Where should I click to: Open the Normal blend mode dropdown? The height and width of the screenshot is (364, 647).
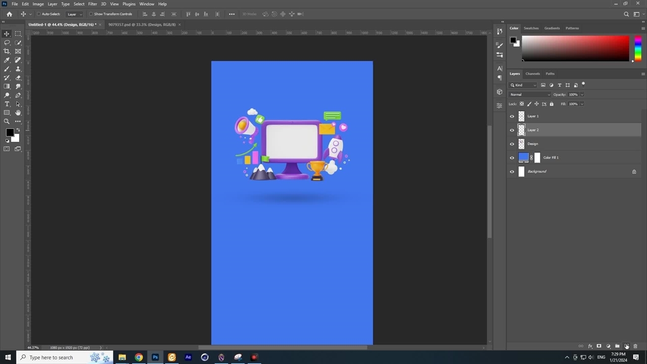(x=530, y=95)
